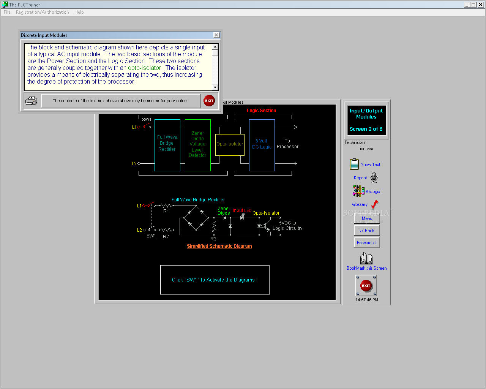Click the Input LED label in schematic
The height and width of the screenshot is (389, 486).
click(242, 210)
